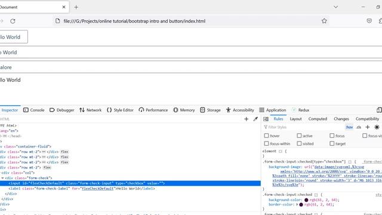Screen dimensions: 382x215
Task: Select the highlighted input id="flexCheckDefault" node
Action: [x=130, y=183]
